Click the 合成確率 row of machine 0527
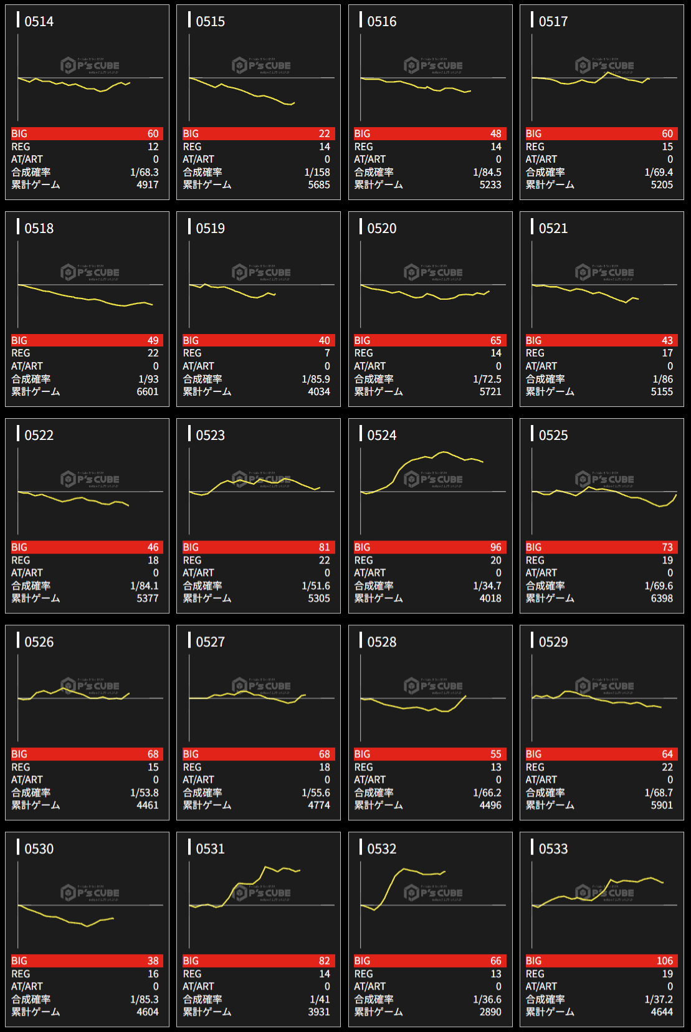This screenshot has height=1032, width=691. [259, 793]
